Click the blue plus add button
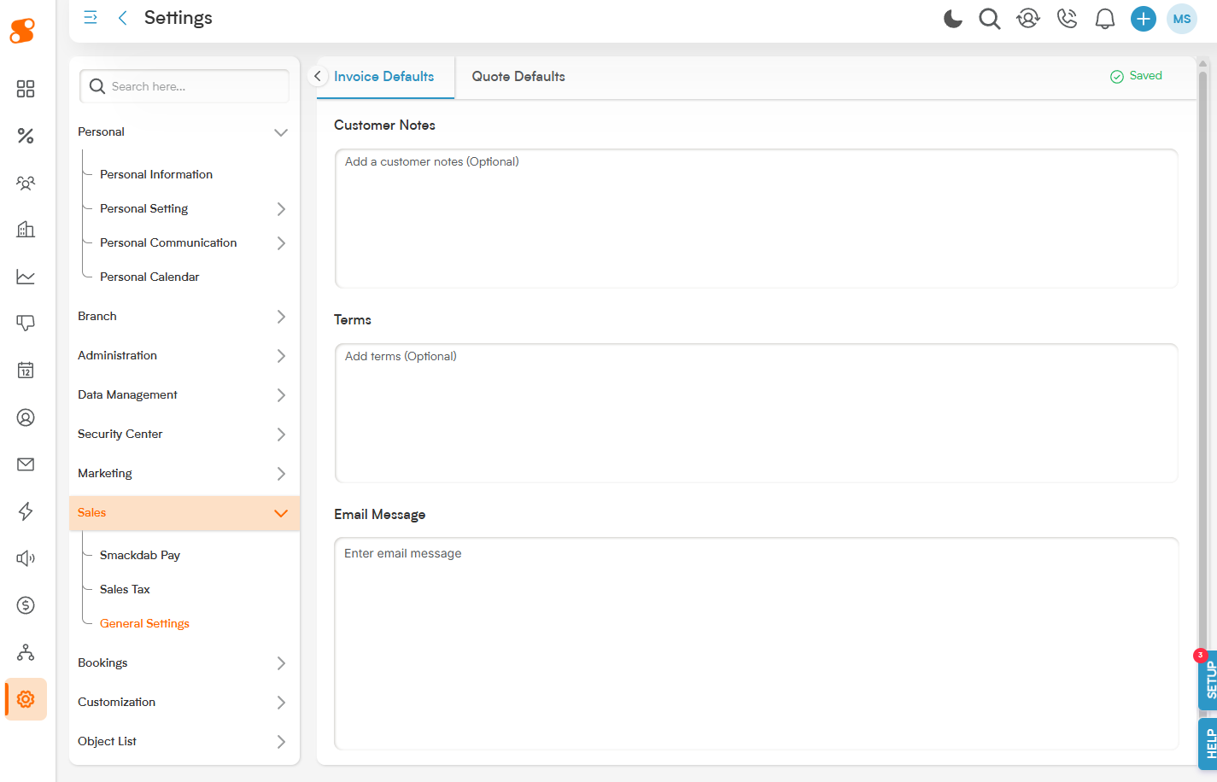Viewport: 1217px width, 782px height. (x=1144, y=19)
